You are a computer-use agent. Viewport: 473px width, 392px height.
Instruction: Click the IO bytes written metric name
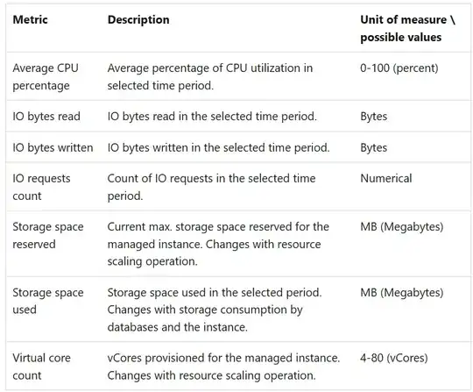[x=53, y=147]
